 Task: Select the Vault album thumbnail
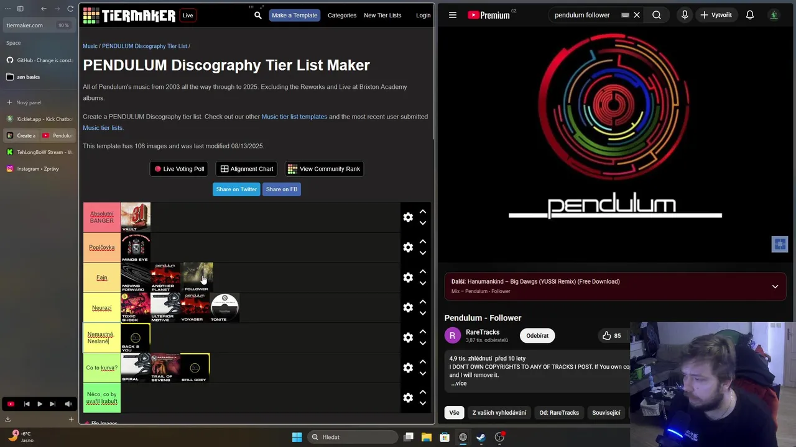click(x=136, y=217)
